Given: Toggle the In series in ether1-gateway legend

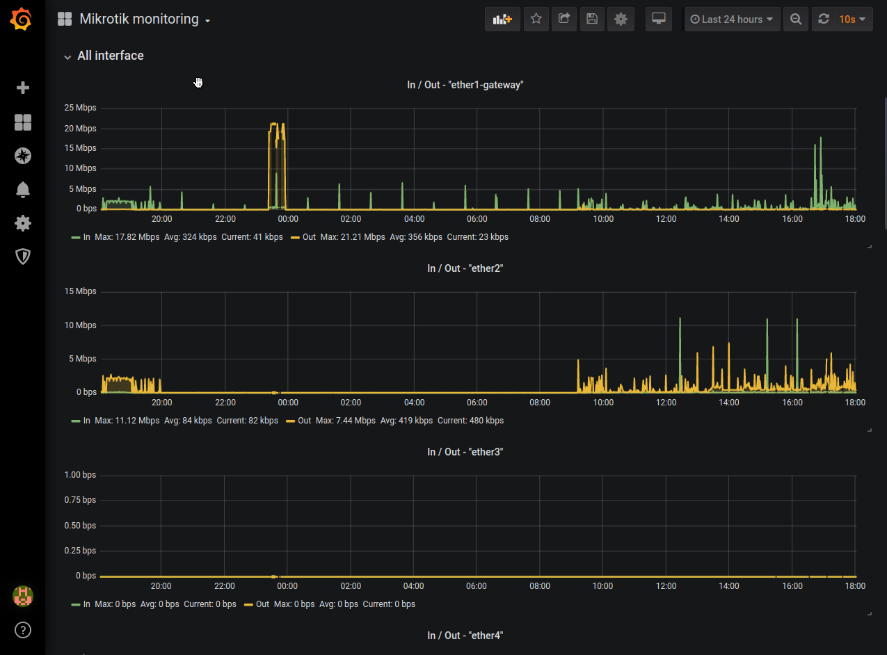Looking at the screenshot, I should pos(87,237).
